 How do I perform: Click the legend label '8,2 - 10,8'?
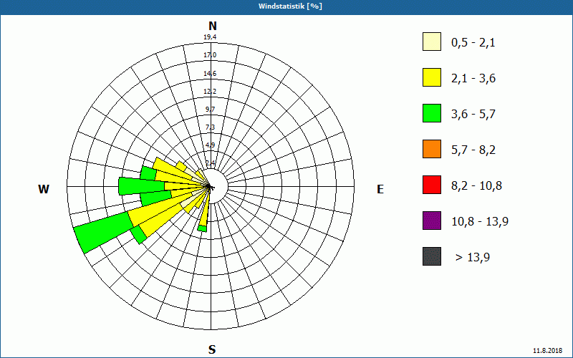477,186
